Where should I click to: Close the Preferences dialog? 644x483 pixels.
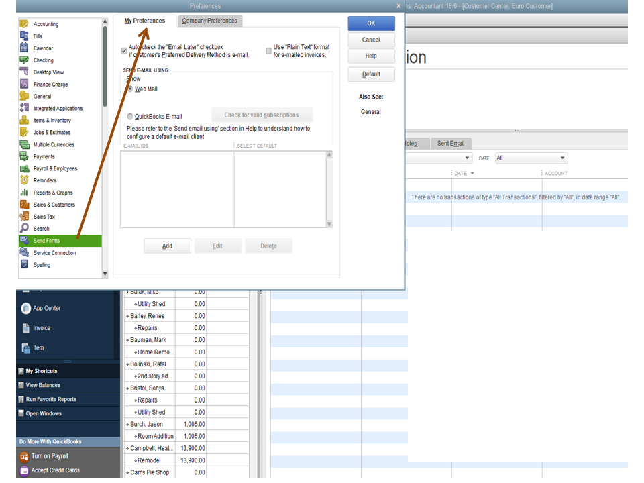pos(398,6)
